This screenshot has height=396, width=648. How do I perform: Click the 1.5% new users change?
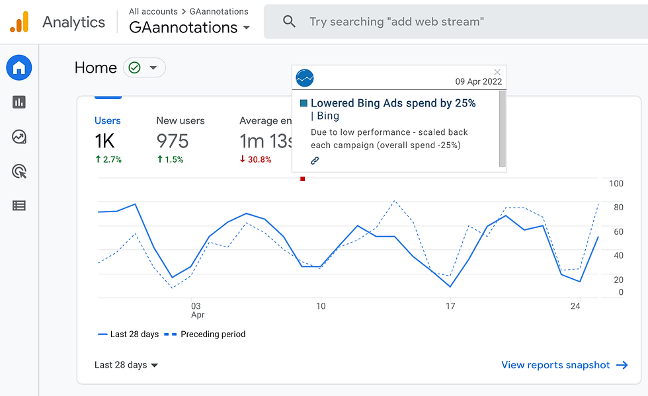(x=171, y=159)
